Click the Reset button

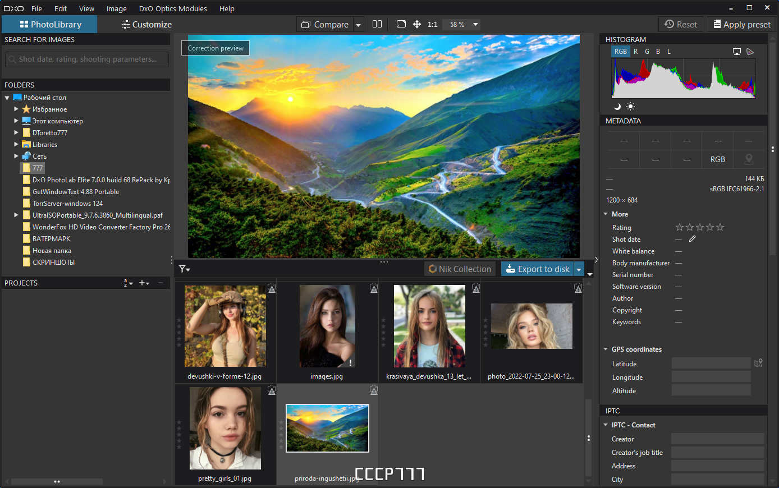click(681, 24)
